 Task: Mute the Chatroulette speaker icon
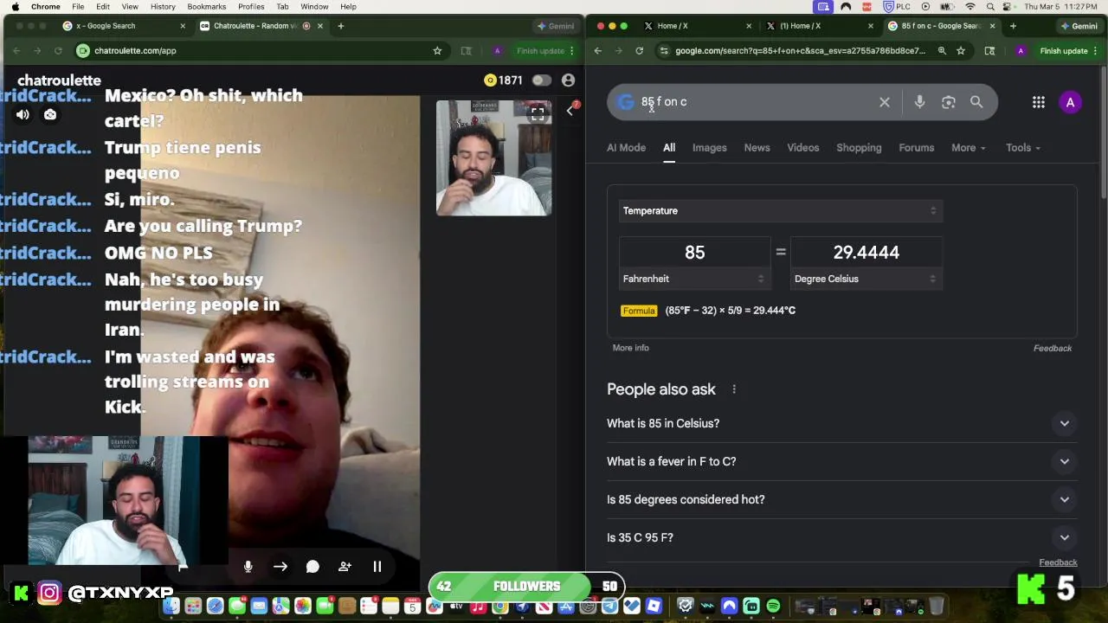(x=23, y=115)
